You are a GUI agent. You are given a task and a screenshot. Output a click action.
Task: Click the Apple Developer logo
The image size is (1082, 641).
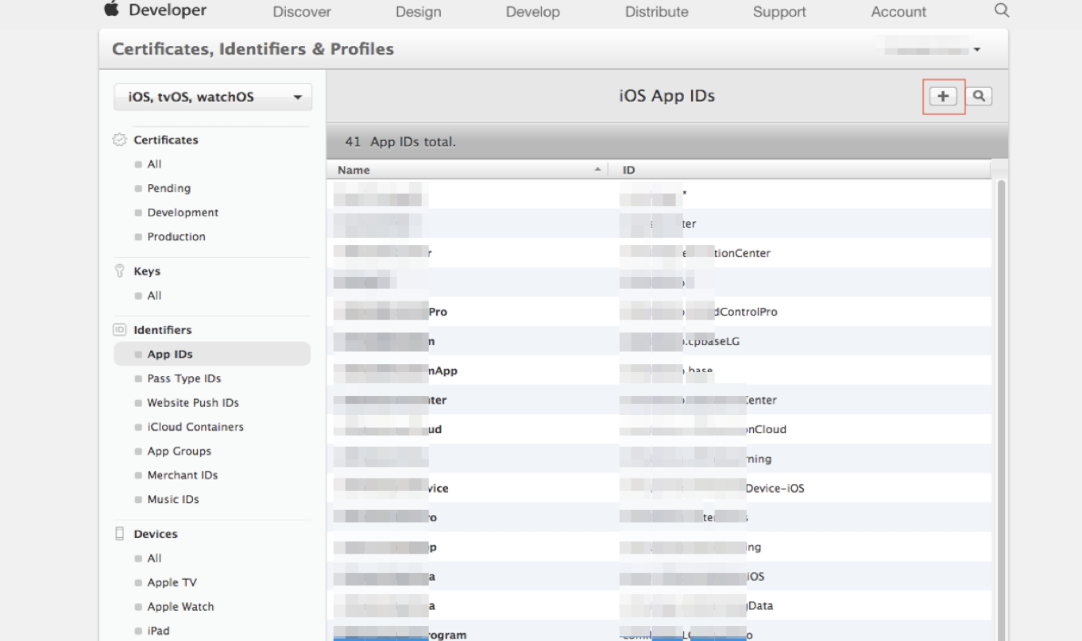(x=111, y=10)
